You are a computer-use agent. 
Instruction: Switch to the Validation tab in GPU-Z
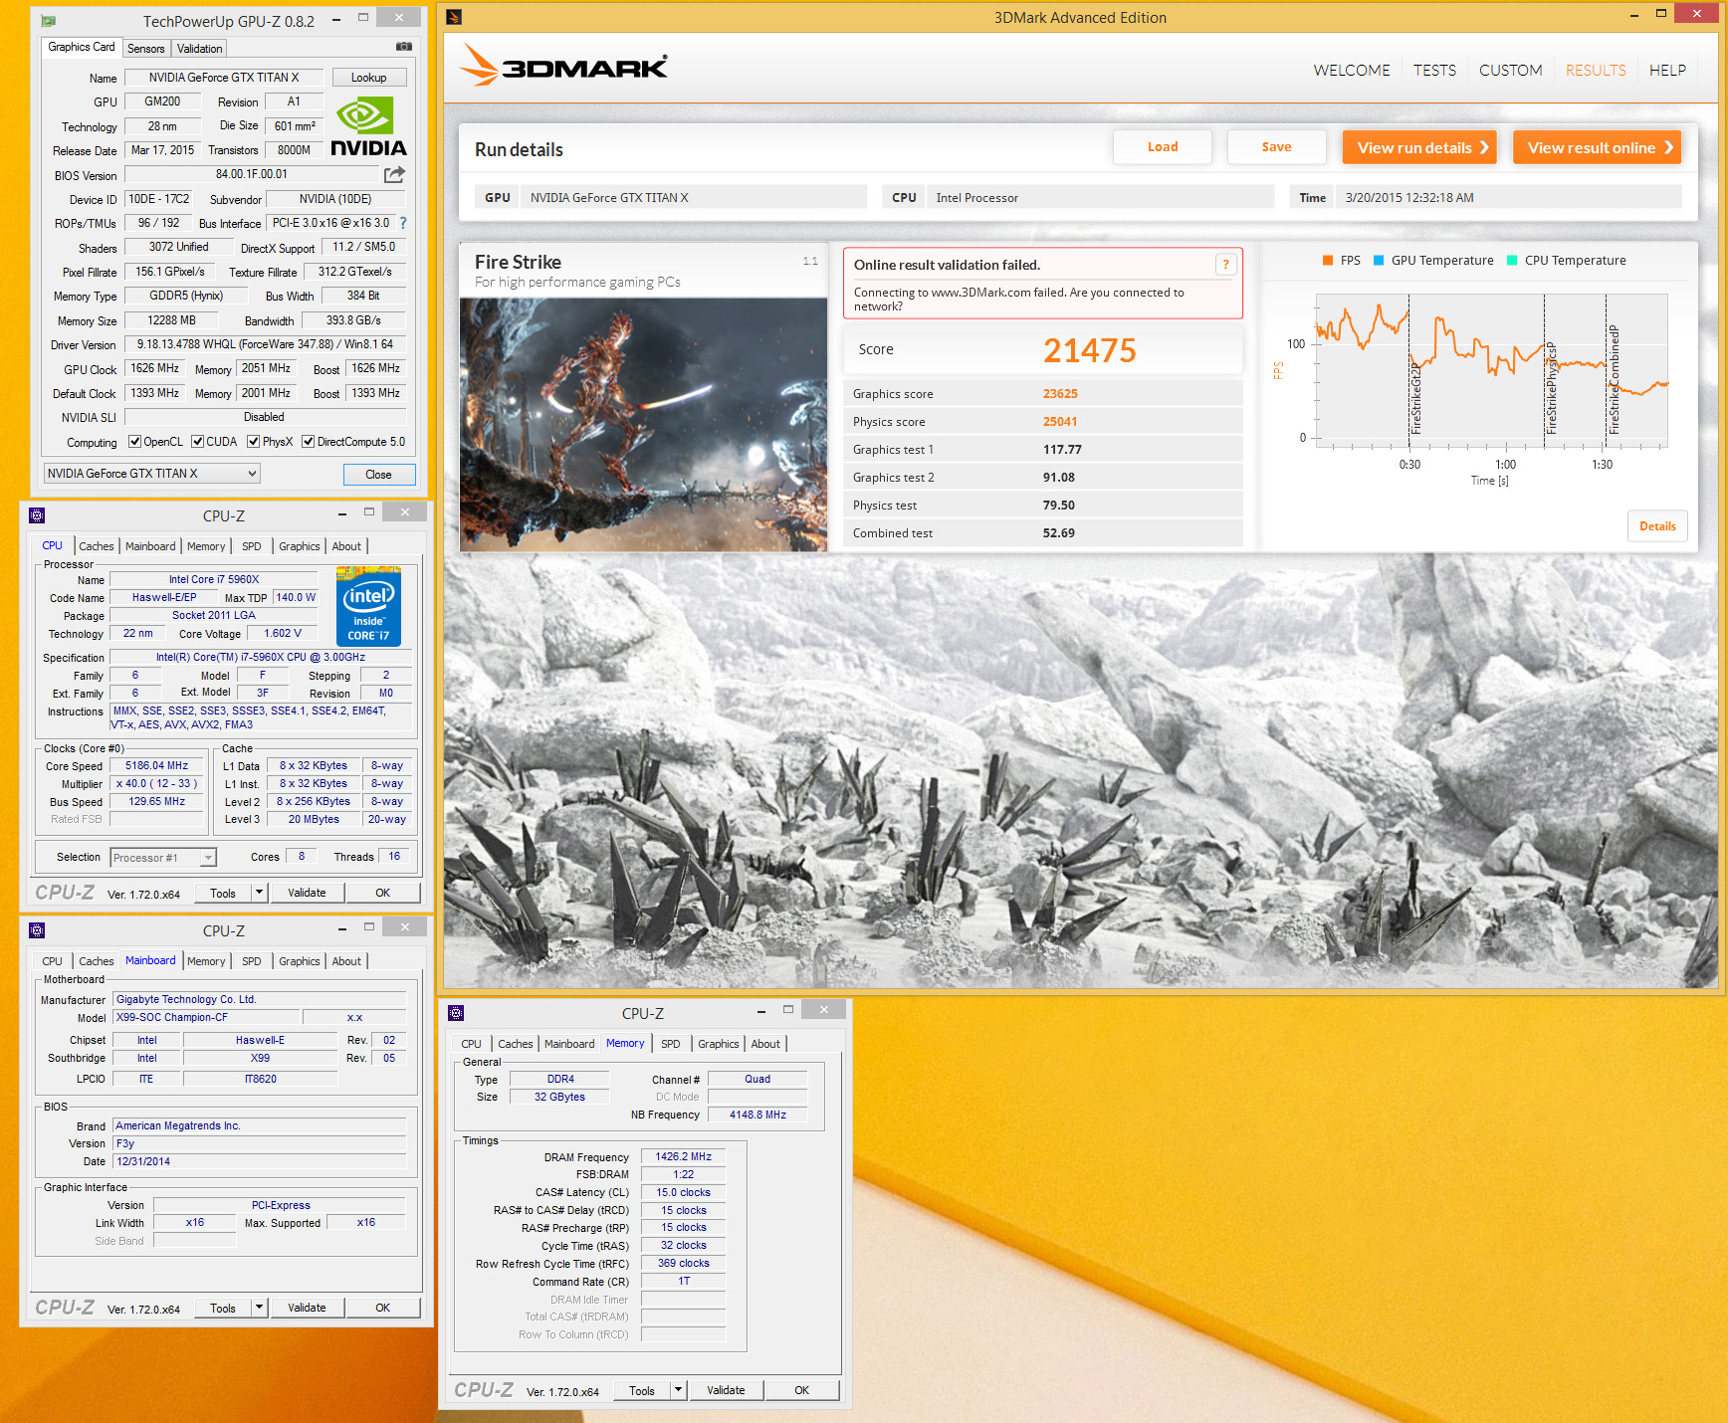click(x=200, y=49)
